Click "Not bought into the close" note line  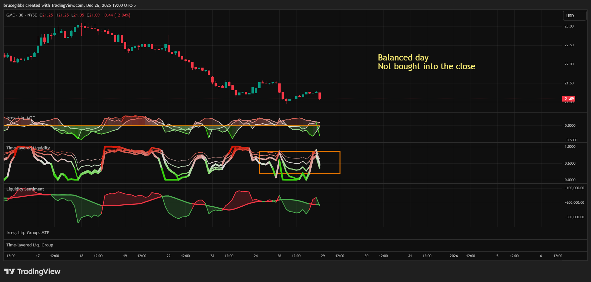[x=426, y=67]
